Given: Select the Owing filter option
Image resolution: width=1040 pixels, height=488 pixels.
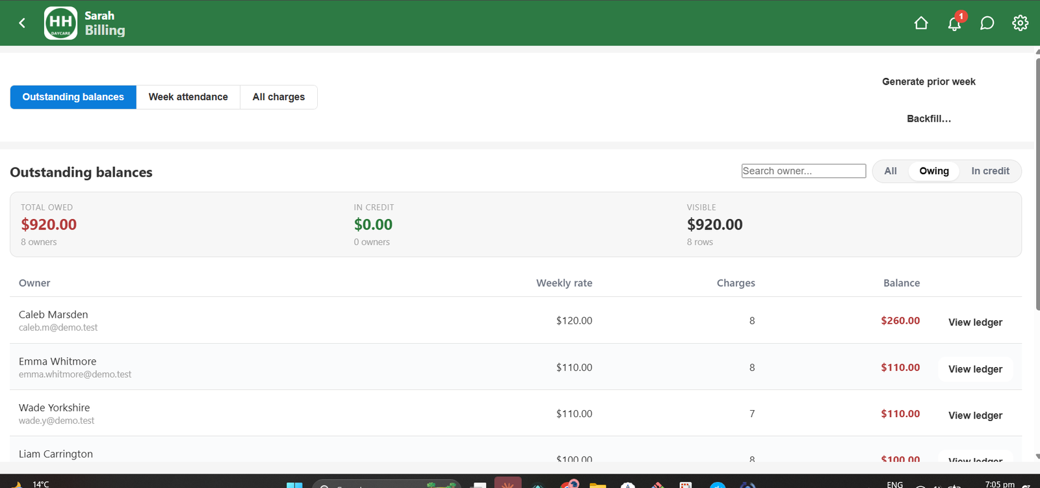Looking at the screenshot, I should [934, 171].
